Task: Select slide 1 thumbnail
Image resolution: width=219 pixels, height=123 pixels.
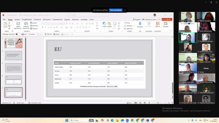Action: tap(14, 43)
